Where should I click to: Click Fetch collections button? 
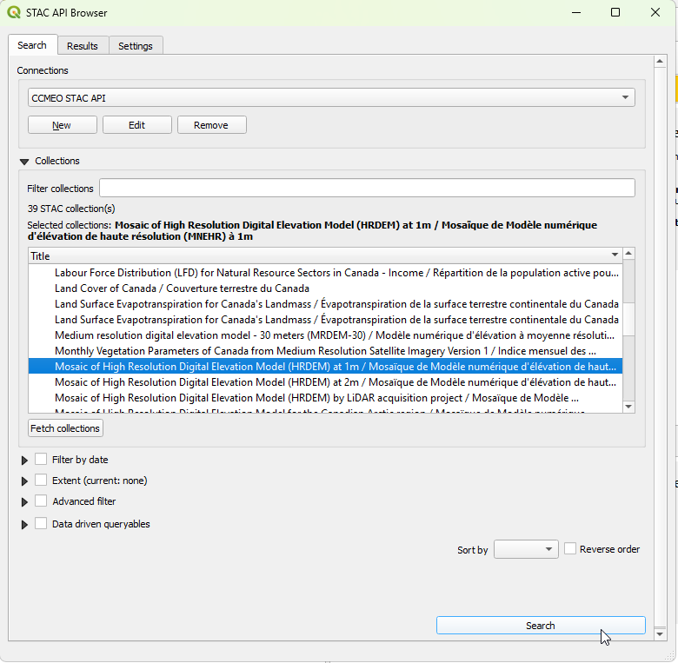pyautogui.click(x=65, y=428)
